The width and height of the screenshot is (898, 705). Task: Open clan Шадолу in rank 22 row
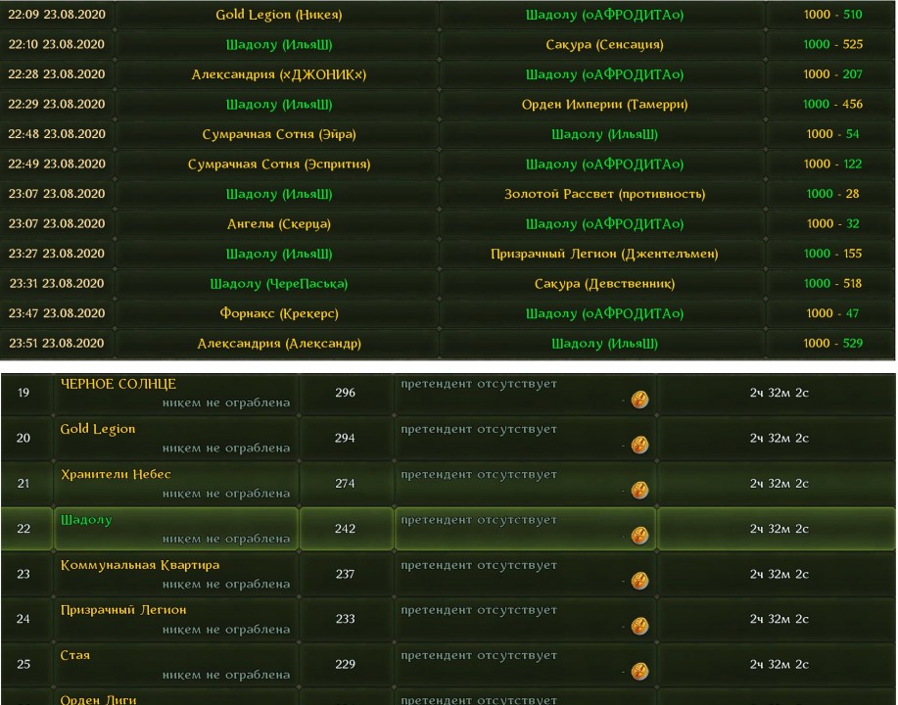(x=86, y=519)
